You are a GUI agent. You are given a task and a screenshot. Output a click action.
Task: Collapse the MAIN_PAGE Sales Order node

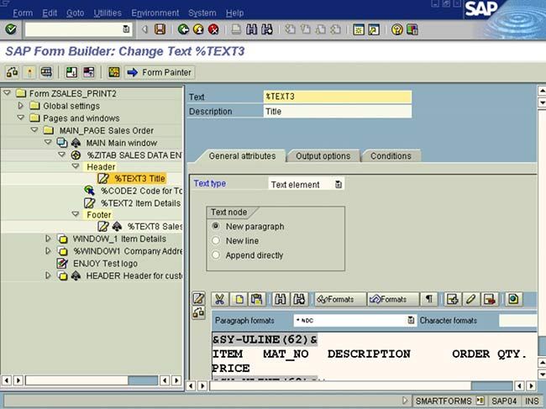34,130
